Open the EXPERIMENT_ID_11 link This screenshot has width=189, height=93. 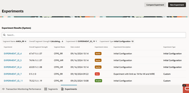(x=13, y=81)
